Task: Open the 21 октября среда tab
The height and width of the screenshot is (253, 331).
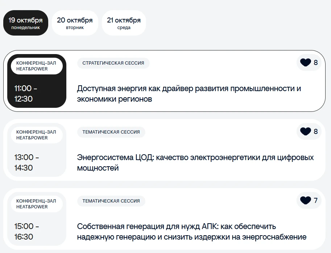Action: (x=124, y=23)
